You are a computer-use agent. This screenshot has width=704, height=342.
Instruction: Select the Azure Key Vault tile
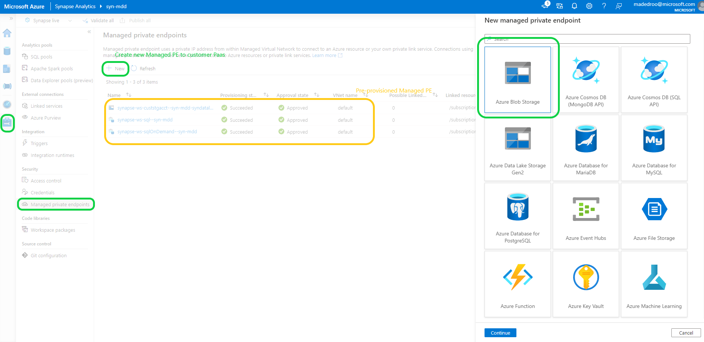point(586,284)
